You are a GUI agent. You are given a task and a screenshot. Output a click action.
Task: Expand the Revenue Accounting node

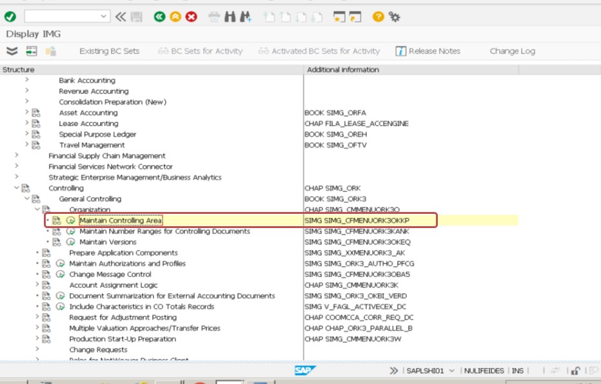click(x=27, y=90)
